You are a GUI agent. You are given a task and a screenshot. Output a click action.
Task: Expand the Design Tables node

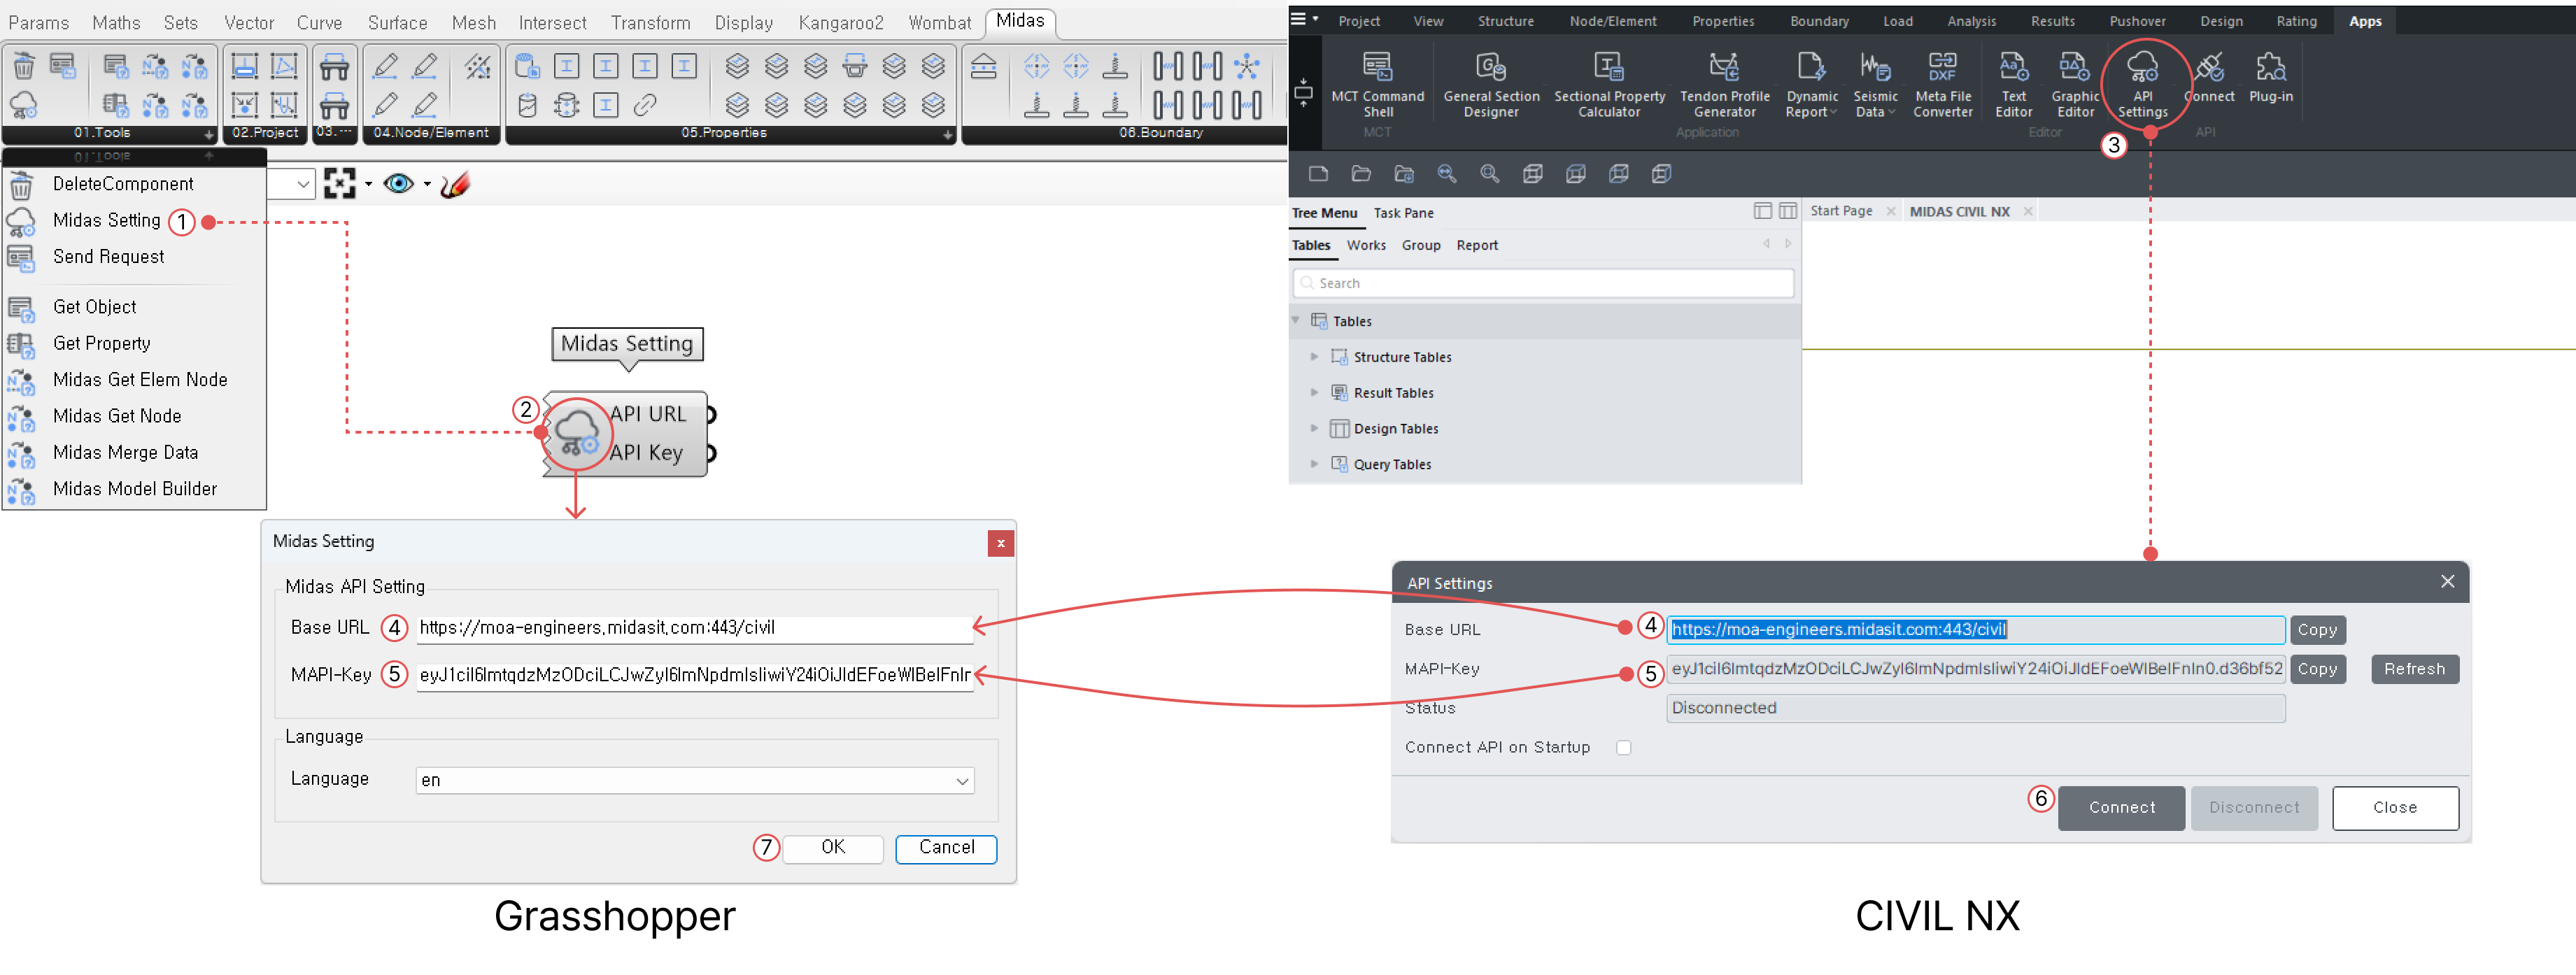pos(1314,428)
